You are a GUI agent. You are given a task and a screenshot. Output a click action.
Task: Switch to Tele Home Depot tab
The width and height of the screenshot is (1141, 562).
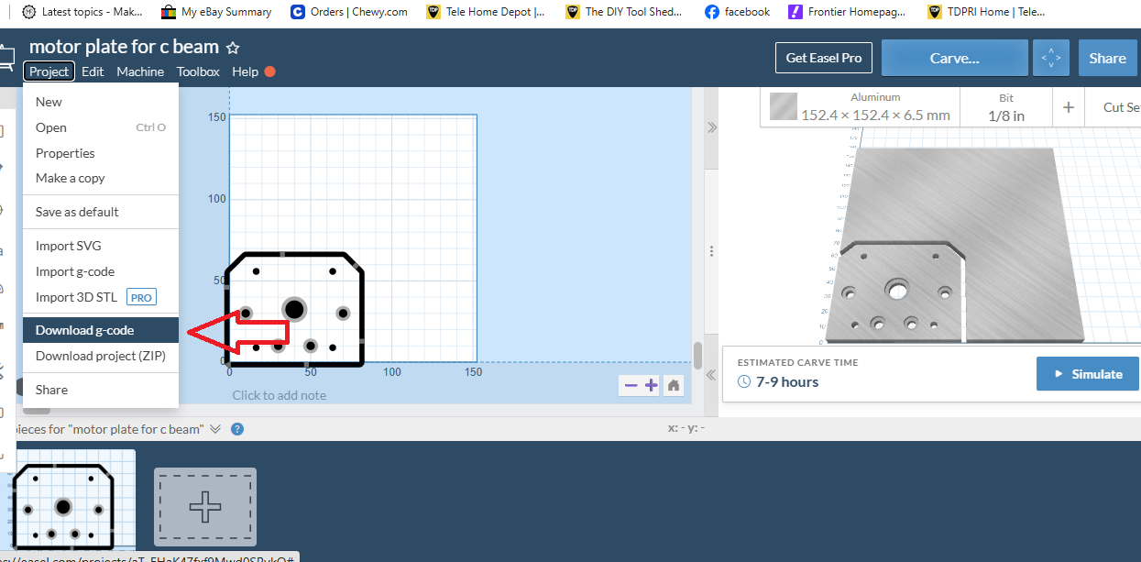click(x=486, y=12)
